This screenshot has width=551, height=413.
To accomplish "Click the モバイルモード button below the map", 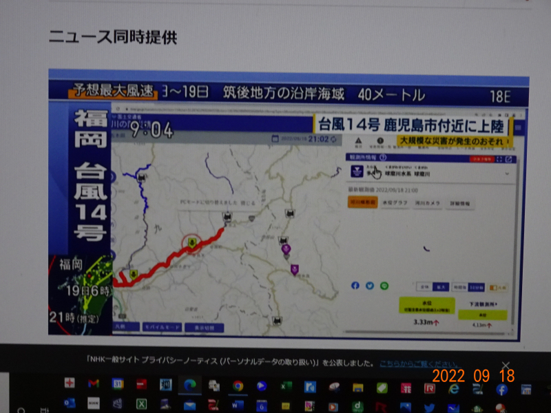I will 162,328.
